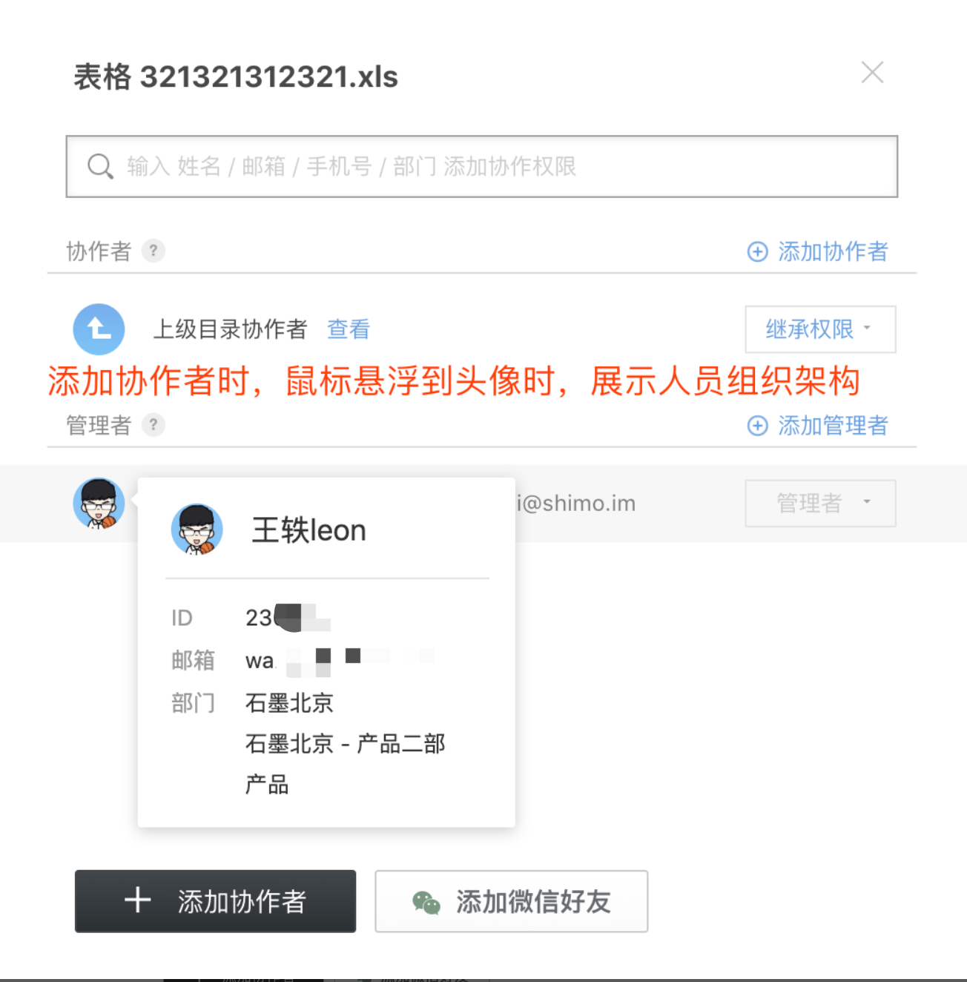Click the arrow on the 继承权限 dropdown
Viewport: 967px width, 982px height.
click(x=867, y=328)
